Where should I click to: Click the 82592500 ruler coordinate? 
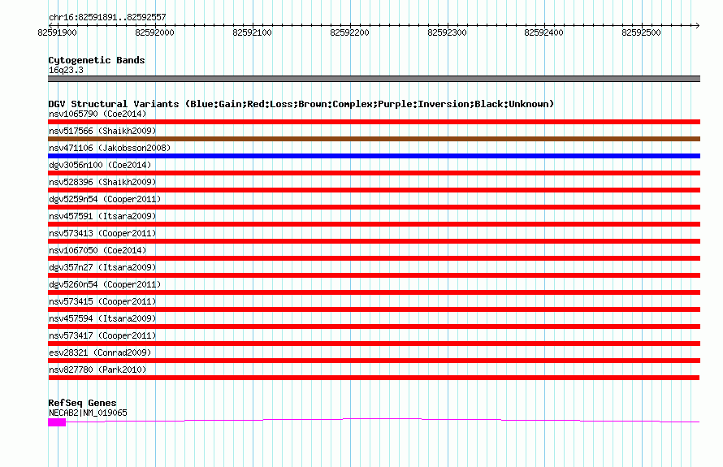[641, 32]
